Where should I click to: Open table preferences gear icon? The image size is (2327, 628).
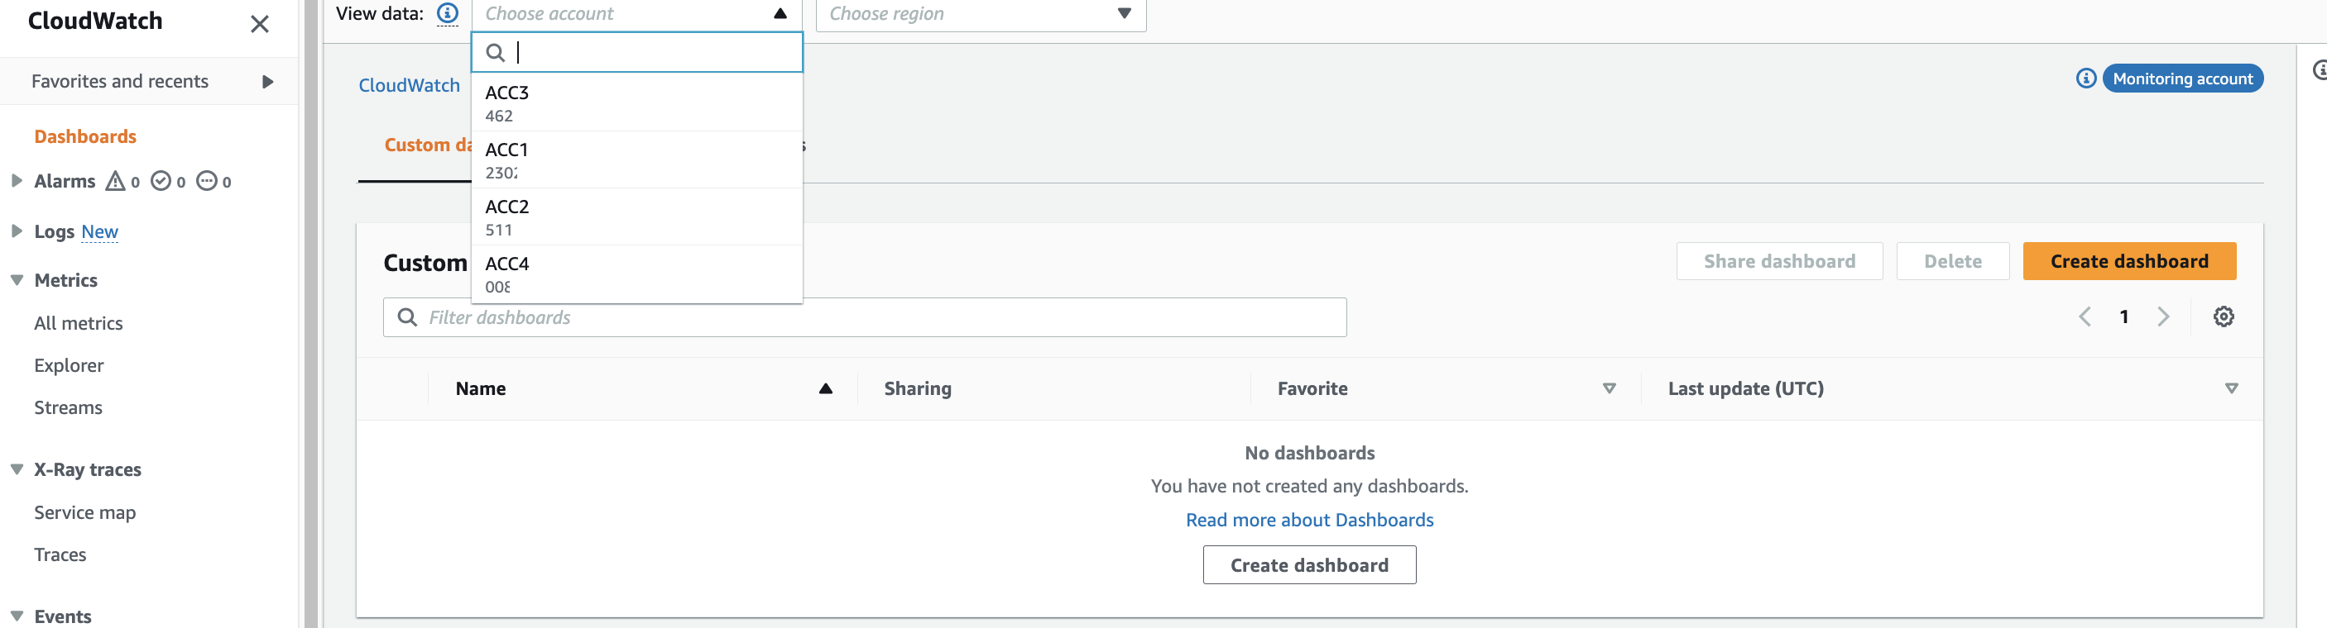coord(2223,316)
